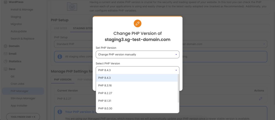Choose PHP 8.2.27 from the list
This screenshot has width=275, height=120.
coord(137,93)
